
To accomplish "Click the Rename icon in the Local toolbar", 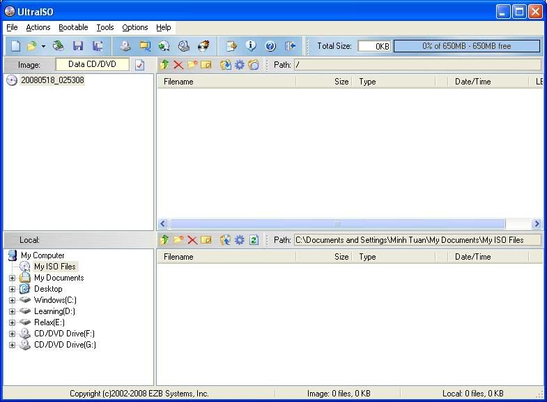I will click(x=206, y=240).
